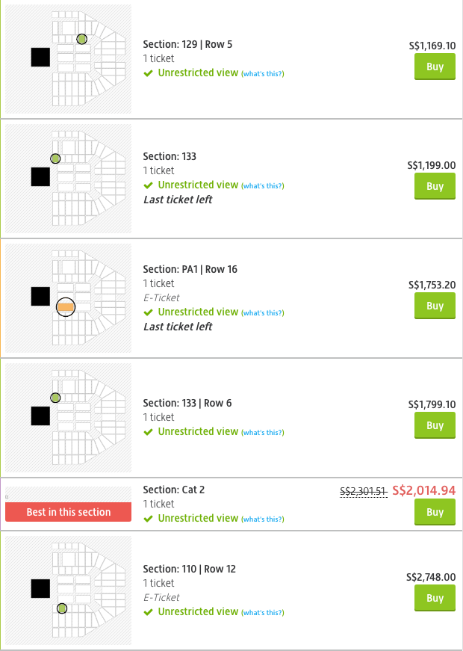
Task: Click the 'Section: PA1 | Row 16' title
Action: click(190, 269)
